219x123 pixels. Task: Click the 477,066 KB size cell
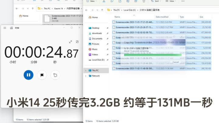click(206, 32)
